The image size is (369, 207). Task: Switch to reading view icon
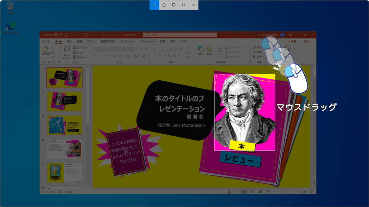click(x=261, y=192)
